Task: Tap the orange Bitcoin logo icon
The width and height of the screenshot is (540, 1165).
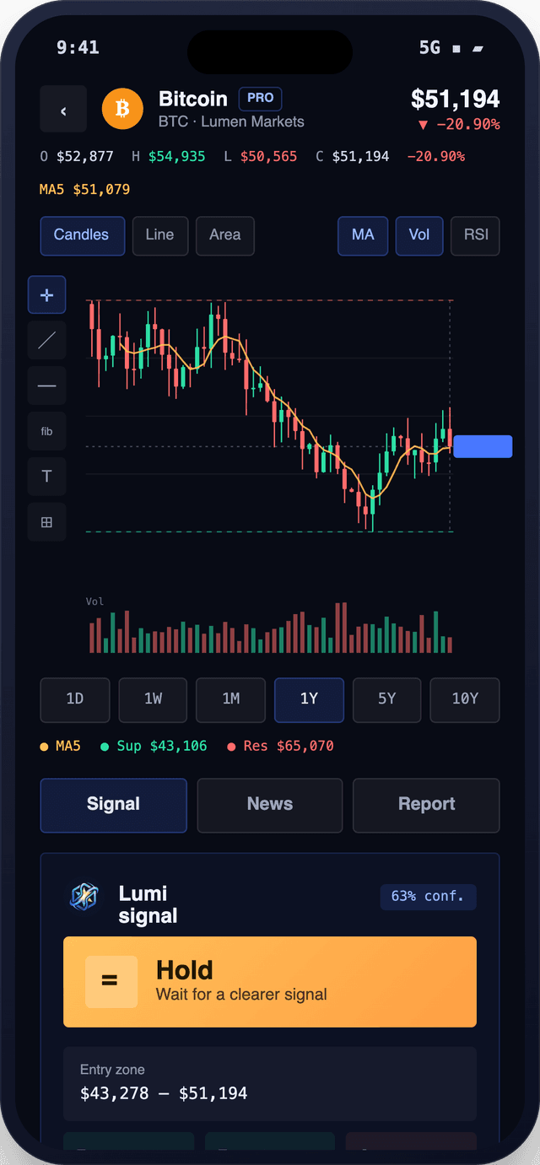Action: (122, 109)
